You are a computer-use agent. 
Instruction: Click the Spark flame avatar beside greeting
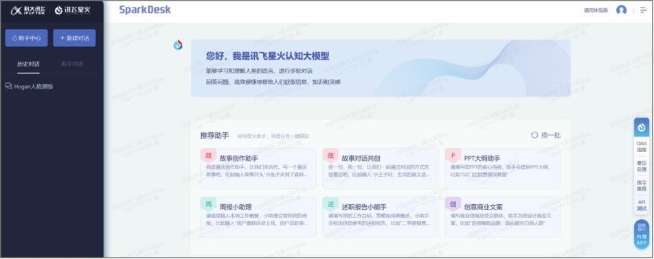click(178, 45)
